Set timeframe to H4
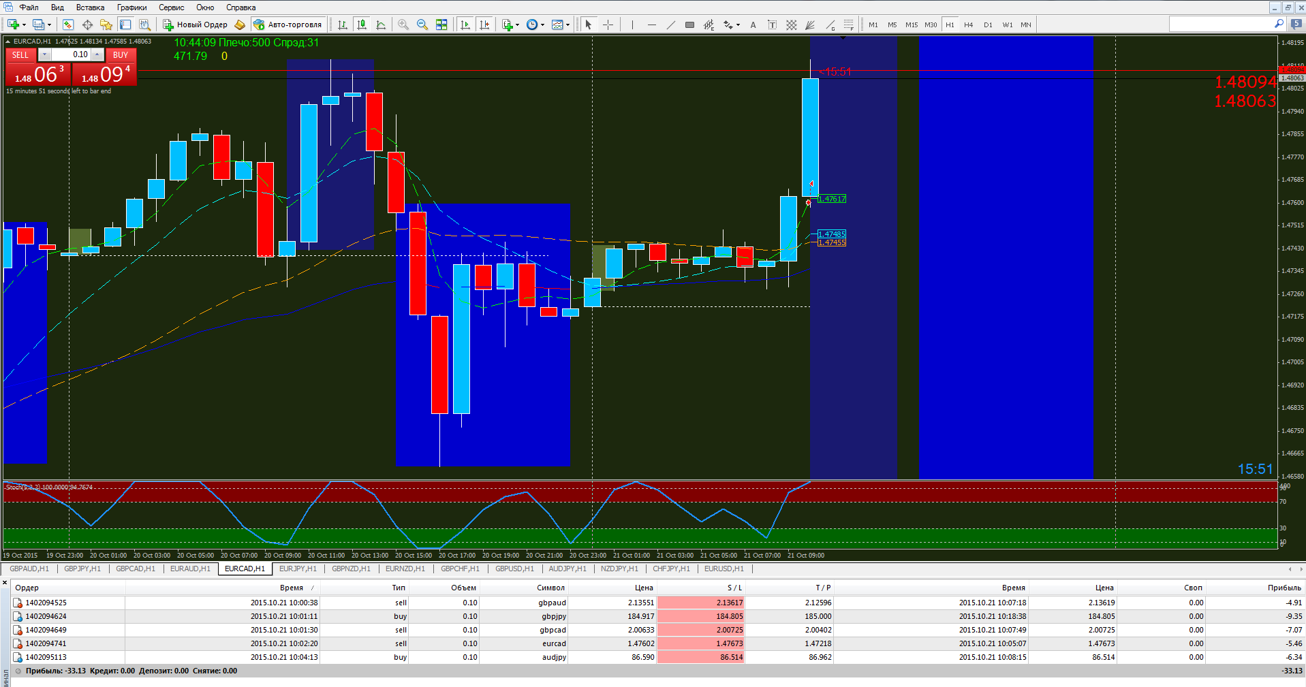The width and height of the screenshot is (1306, 687). pos(969,25)
